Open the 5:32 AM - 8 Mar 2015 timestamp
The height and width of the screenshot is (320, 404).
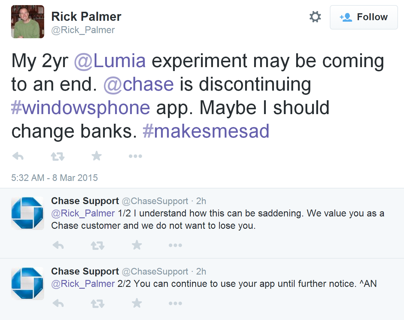(x=54, y=178)
